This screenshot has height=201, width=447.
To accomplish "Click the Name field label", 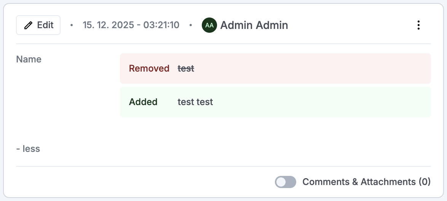I will [29, 59].
